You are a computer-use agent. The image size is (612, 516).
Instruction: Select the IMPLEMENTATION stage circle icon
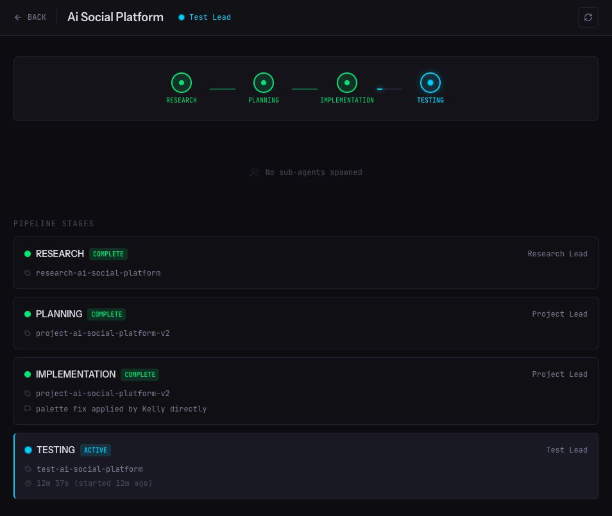point(347,83)
